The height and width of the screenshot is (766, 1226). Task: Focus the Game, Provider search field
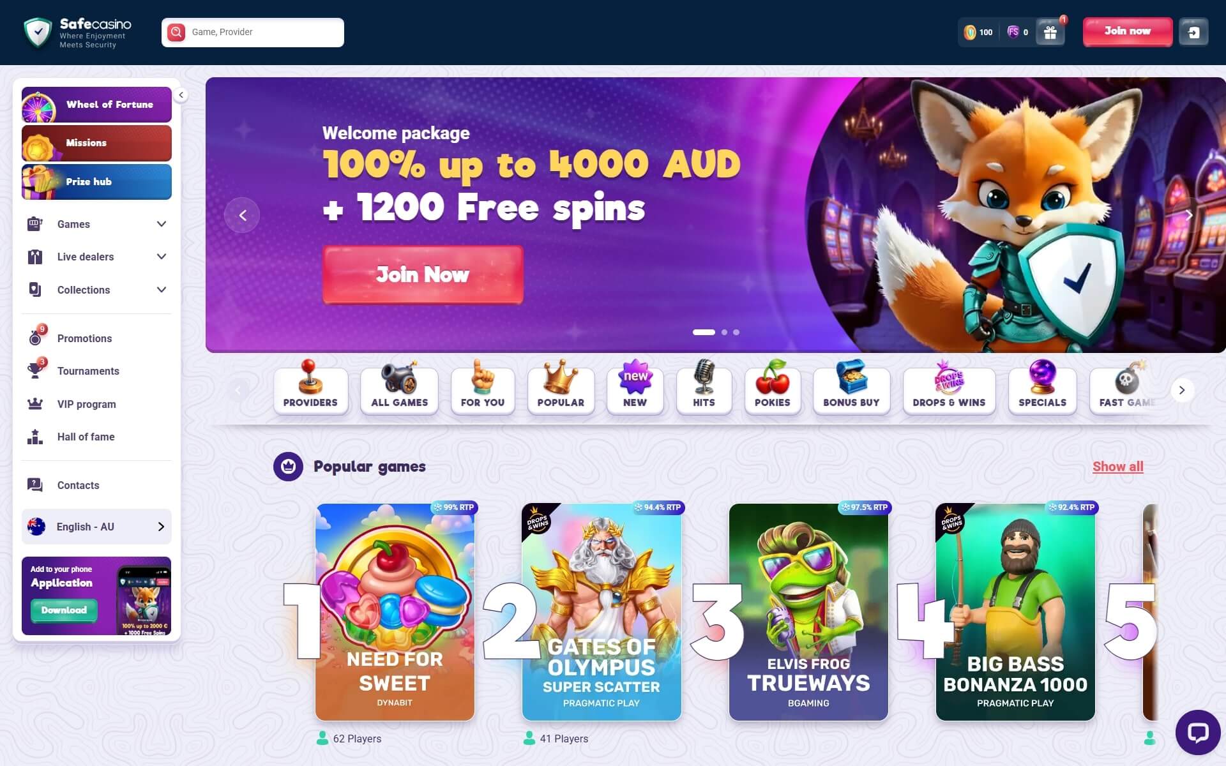[x=253, y=32]
